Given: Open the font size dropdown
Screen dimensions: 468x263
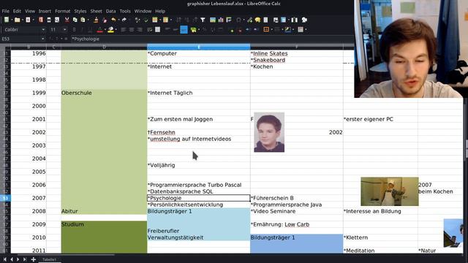Looking at the screenshot, I should [65, 29].
